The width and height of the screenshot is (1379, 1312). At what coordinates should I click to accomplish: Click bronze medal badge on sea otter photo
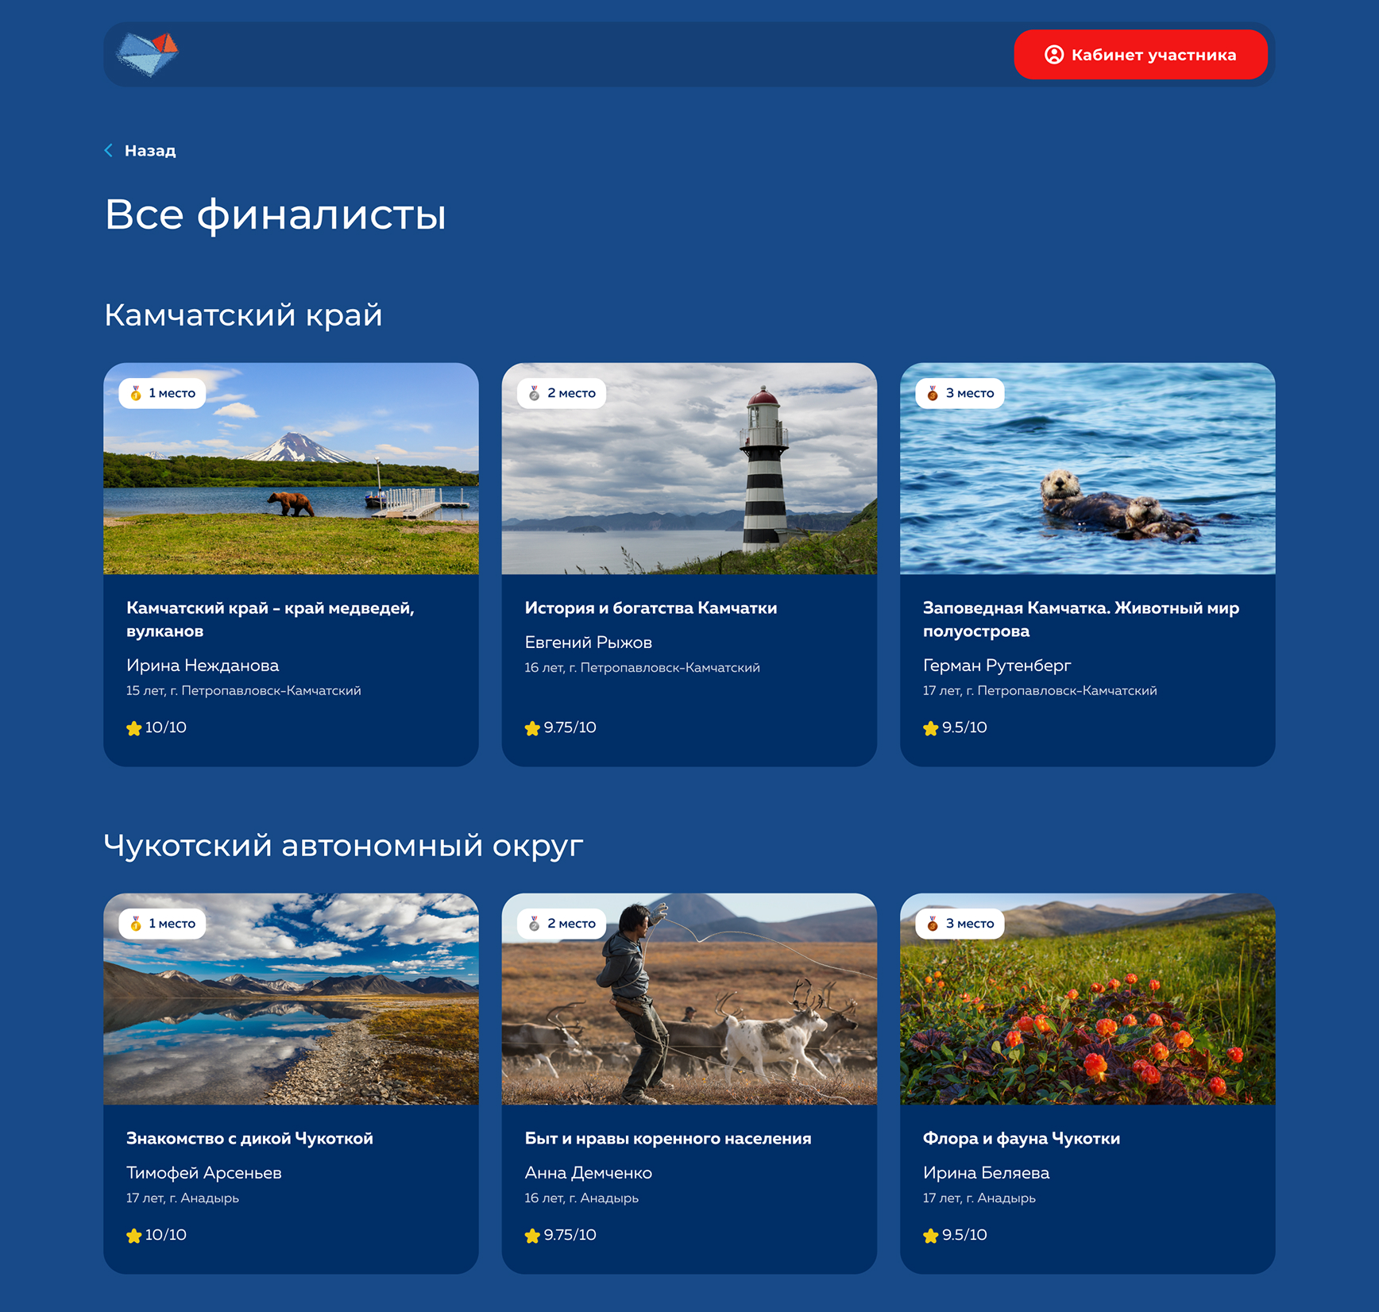coord(960,393)
